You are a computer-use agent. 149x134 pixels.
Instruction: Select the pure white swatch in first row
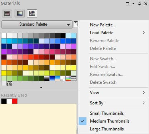[x=4, y=36]
